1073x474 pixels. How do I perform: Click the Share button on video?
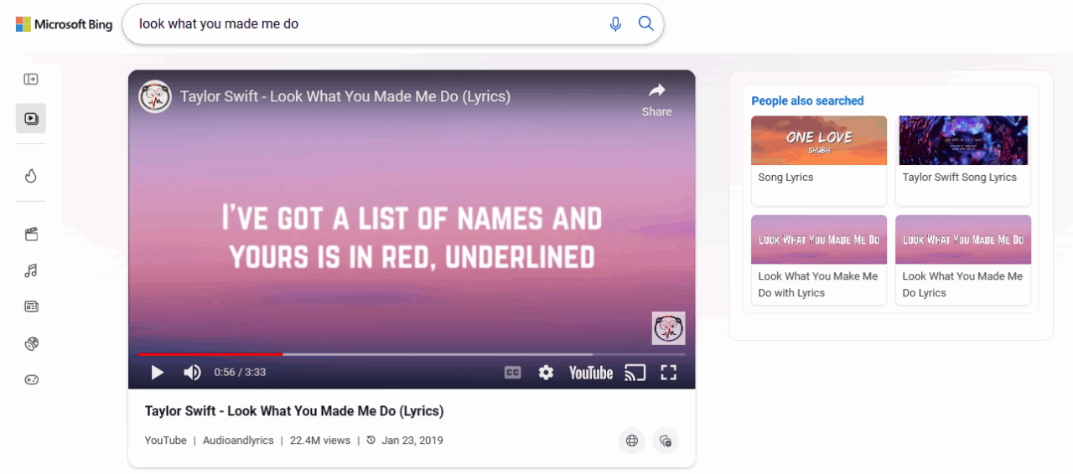point(656,99)
